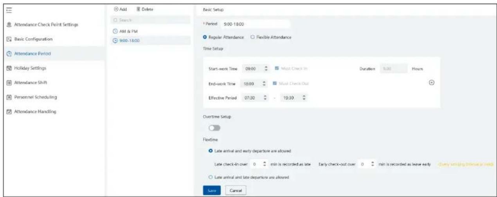Click the Personnel Scheduling icon

[9, 97]
